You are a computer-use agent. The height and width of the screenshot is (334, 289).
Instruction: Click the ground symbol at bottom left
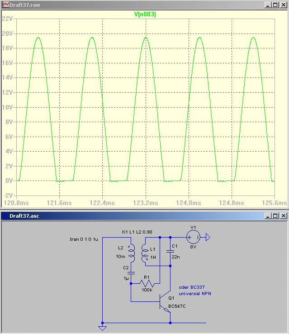102,328
